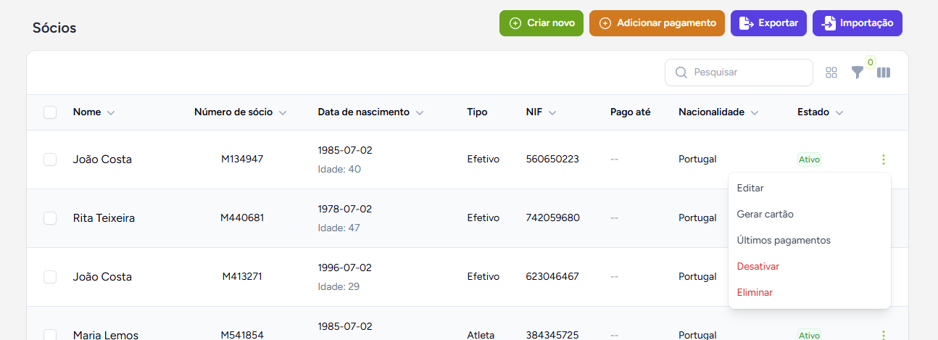Click the Ativo badge for João Costa M134947
The image size is (938, 340).
tap(809, 159)
